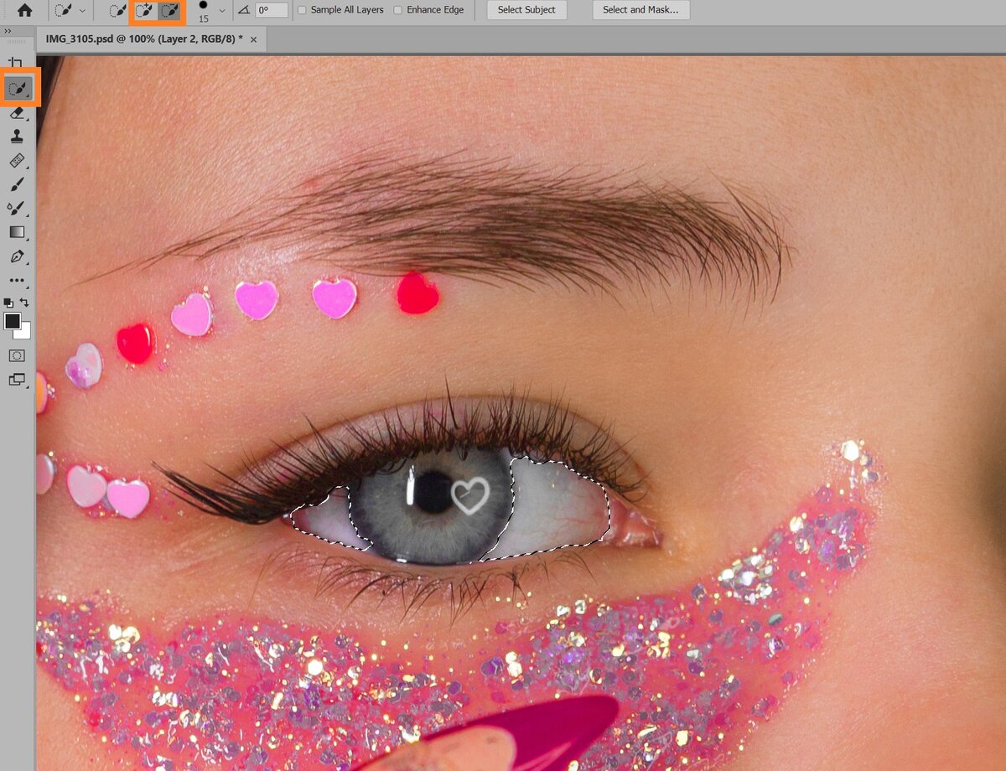Open the Quick Selection tool preset picker
The width and height of the screenshot is (1006, 771).
[69, 10]
